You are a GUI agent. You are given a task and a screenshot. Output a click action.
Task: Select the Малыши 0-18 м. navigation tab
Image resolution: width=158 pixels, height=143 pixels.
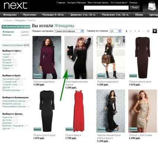53,15
